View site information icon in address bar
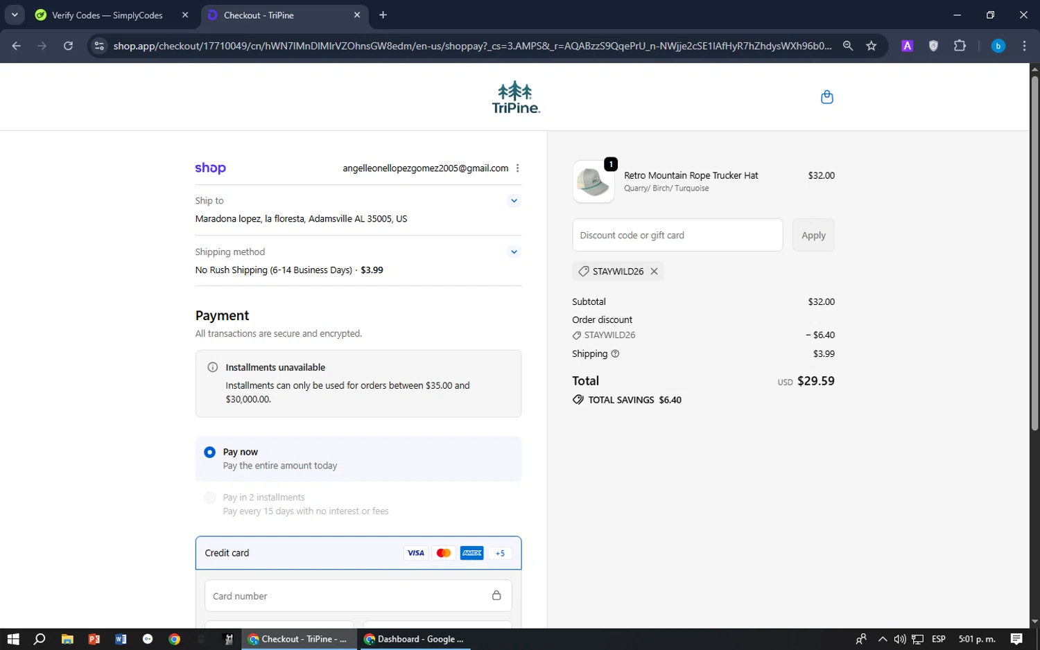This screenshot has height=650, width=1040. (99, 46)
